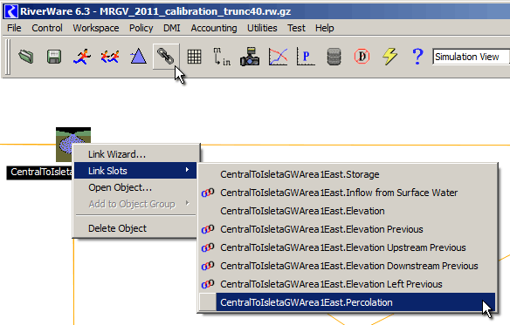Viewport: 510px width, 325px height.
Task: Open the link editor chain icon
Action: pos(166,57)
